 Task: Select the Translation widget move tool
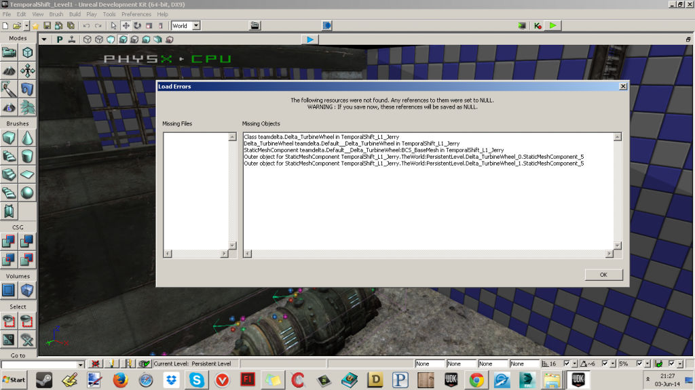point(126,26)
